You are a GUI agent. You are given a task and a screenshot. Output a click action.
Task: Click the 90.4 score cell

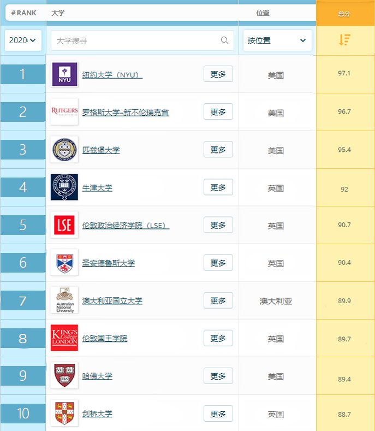[x=344, y=263]
